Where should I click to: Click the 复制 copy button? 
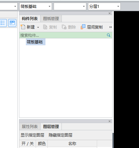(50, 27)
